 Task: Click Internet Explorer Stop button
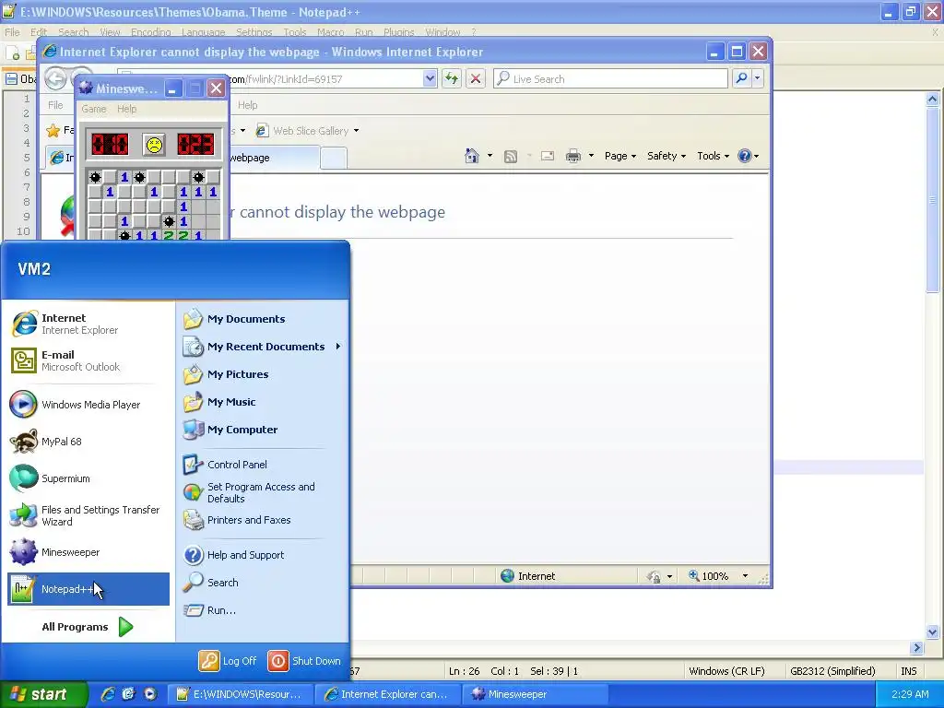coord(475,78)
